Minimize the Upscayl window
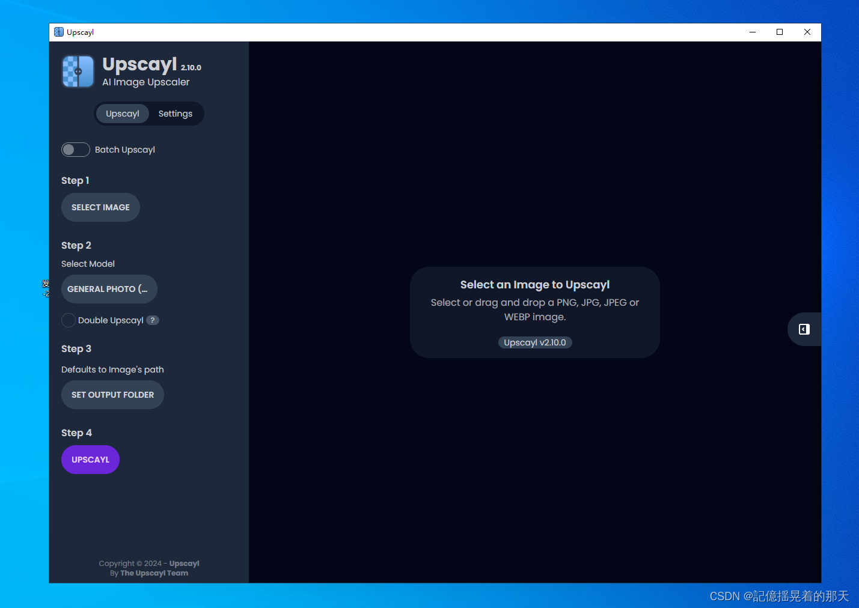 click(x=753, y=32)
